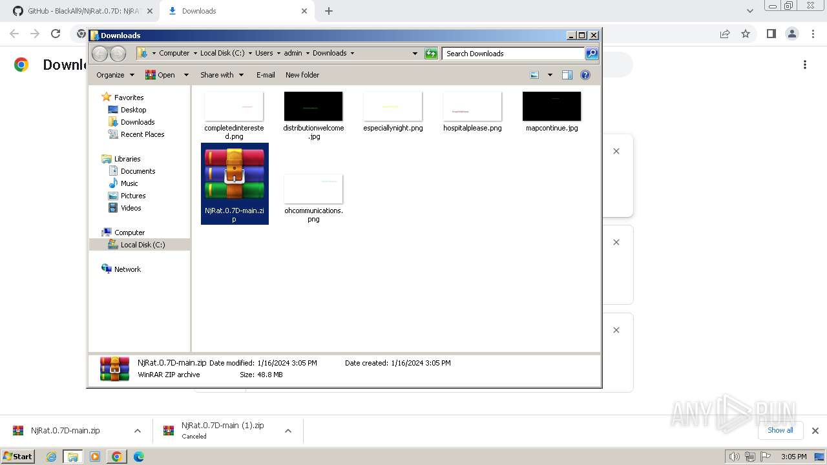The height and width of the screenshot is (465, 827).
Task: Close the GitHub BlackAll9 Chrome tab
Action: 149,11
